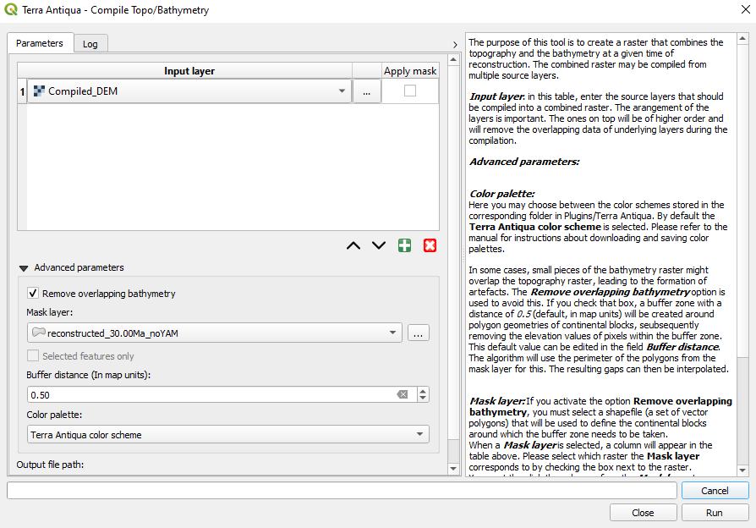Switch to the Log tab
This screenshot has width=756, height=528.
point(90,44)
